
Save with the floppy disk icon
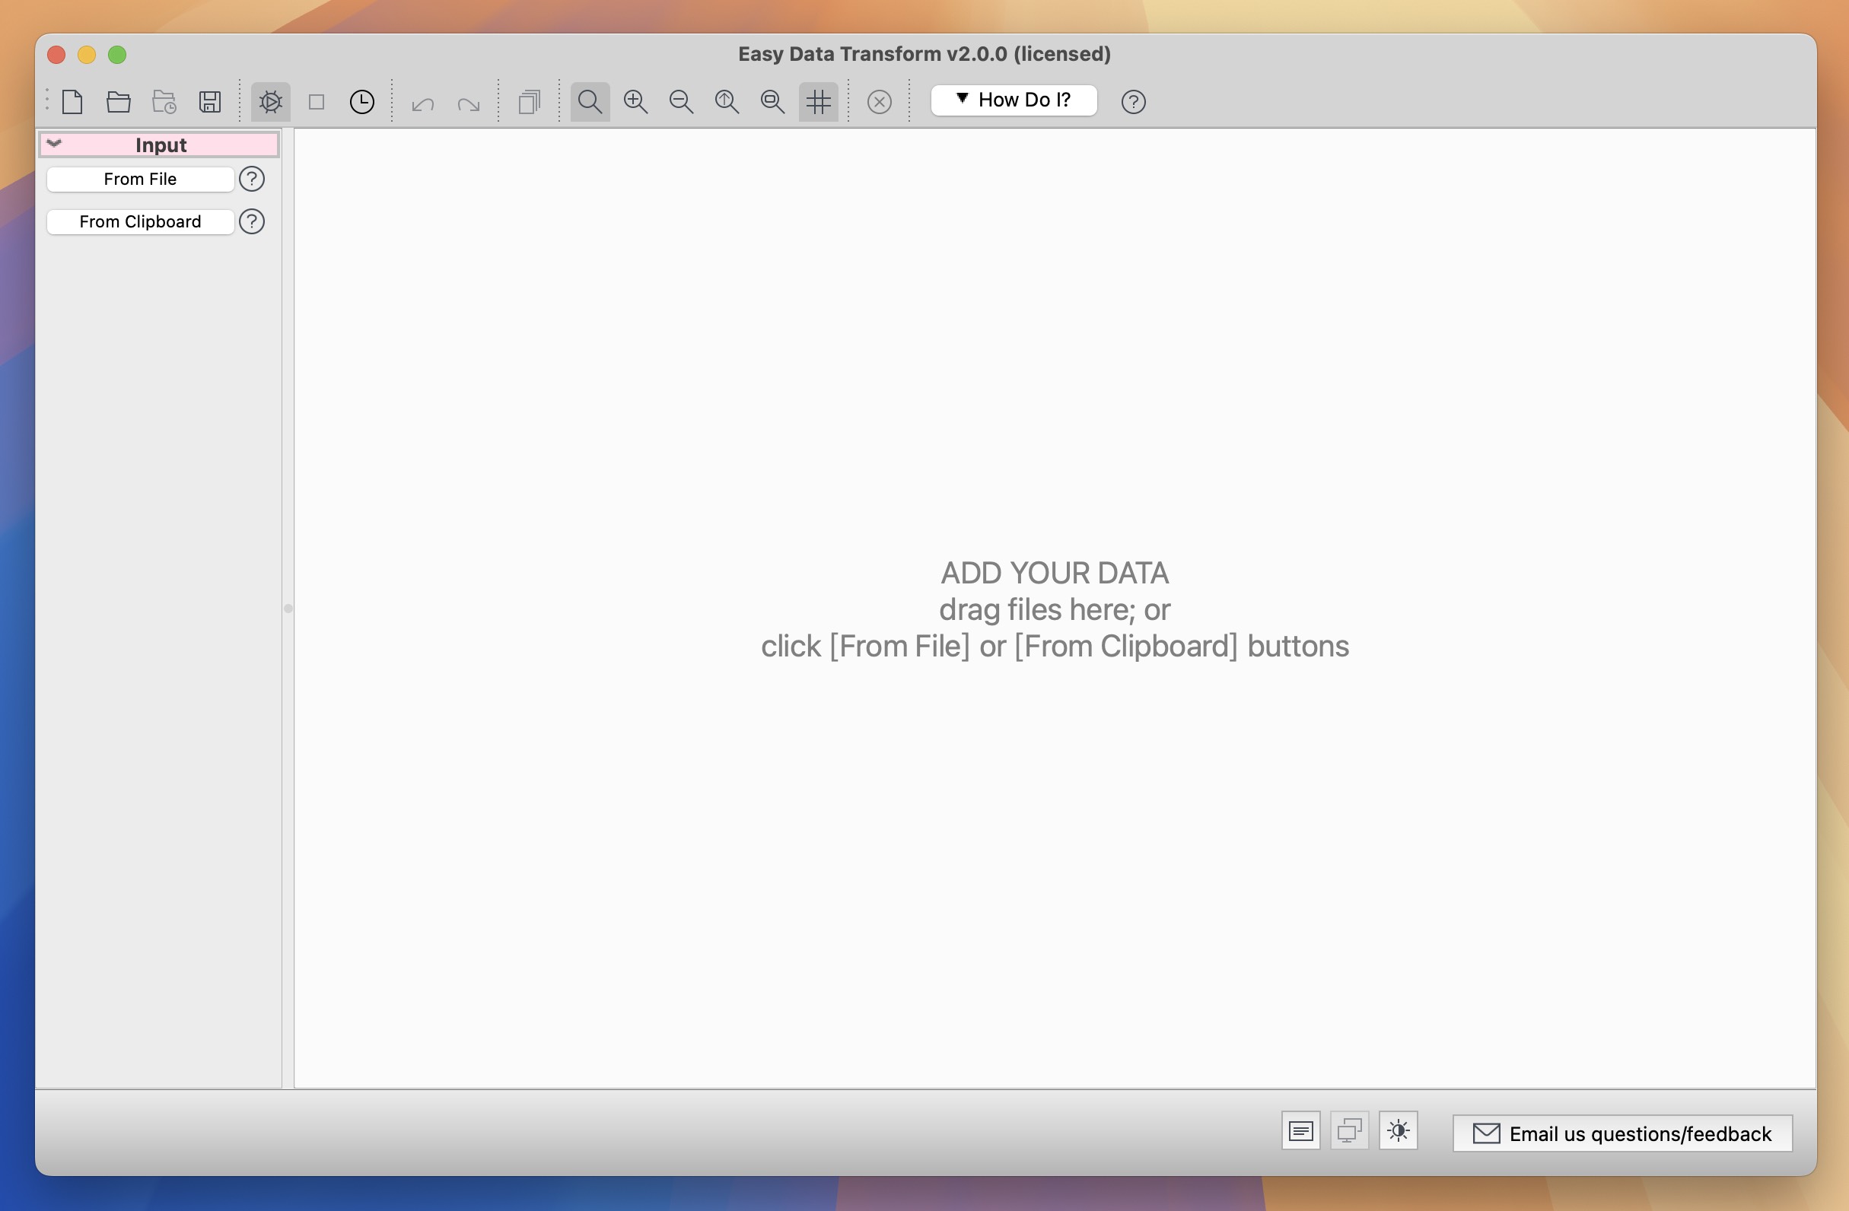210,102
